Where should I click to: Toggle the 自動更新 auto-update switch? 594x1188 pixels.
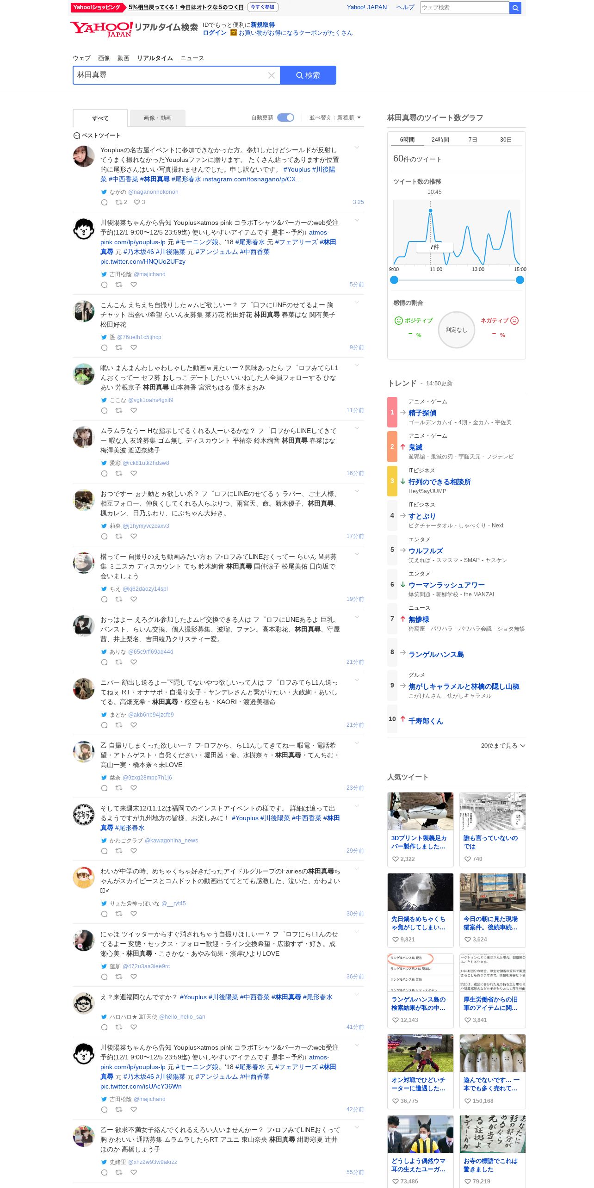[x=285, y=118]
